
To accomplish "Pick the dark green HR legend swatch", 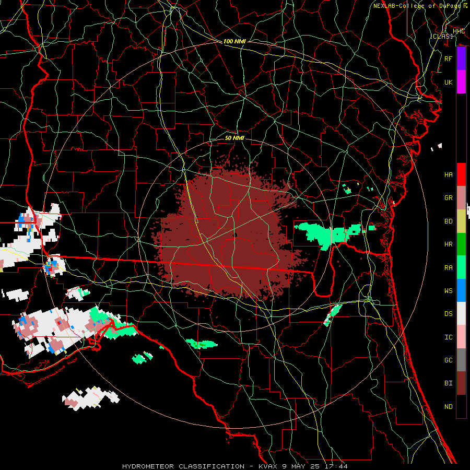I will pyautogui.click(x=461, y=244).
